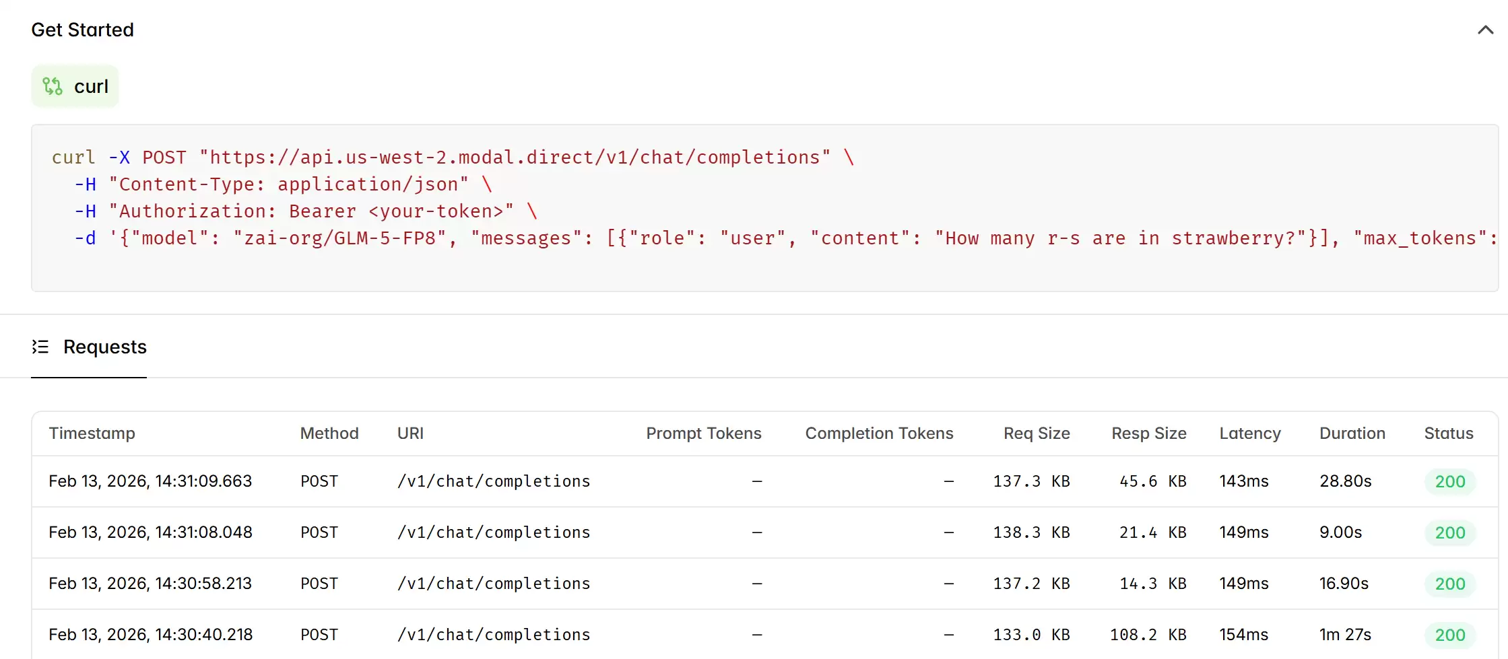Click the Duration column header
1508x659 pixels.
(x=1352, y=433)
